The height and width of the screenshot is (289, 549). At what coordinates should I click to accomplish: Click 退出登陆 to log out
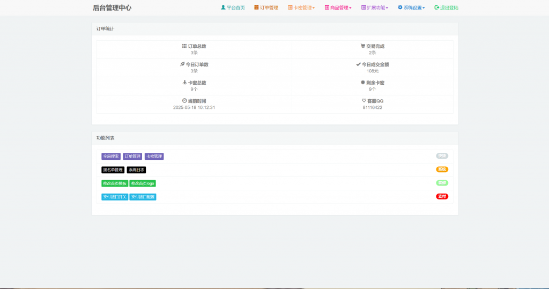click(x=446, y=8)
